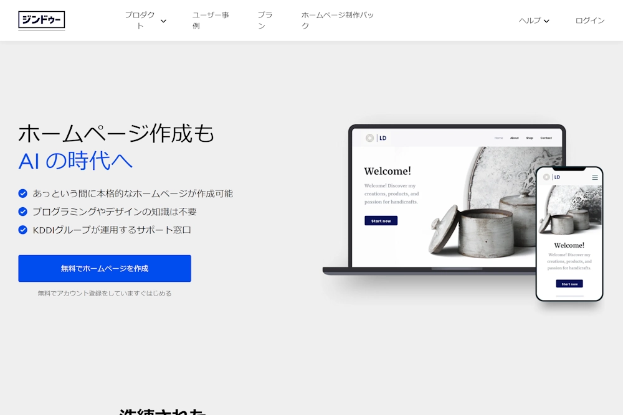The image size is (623, 415).
Task: Open the プロダクト menu
Action: tap(140, 21)
